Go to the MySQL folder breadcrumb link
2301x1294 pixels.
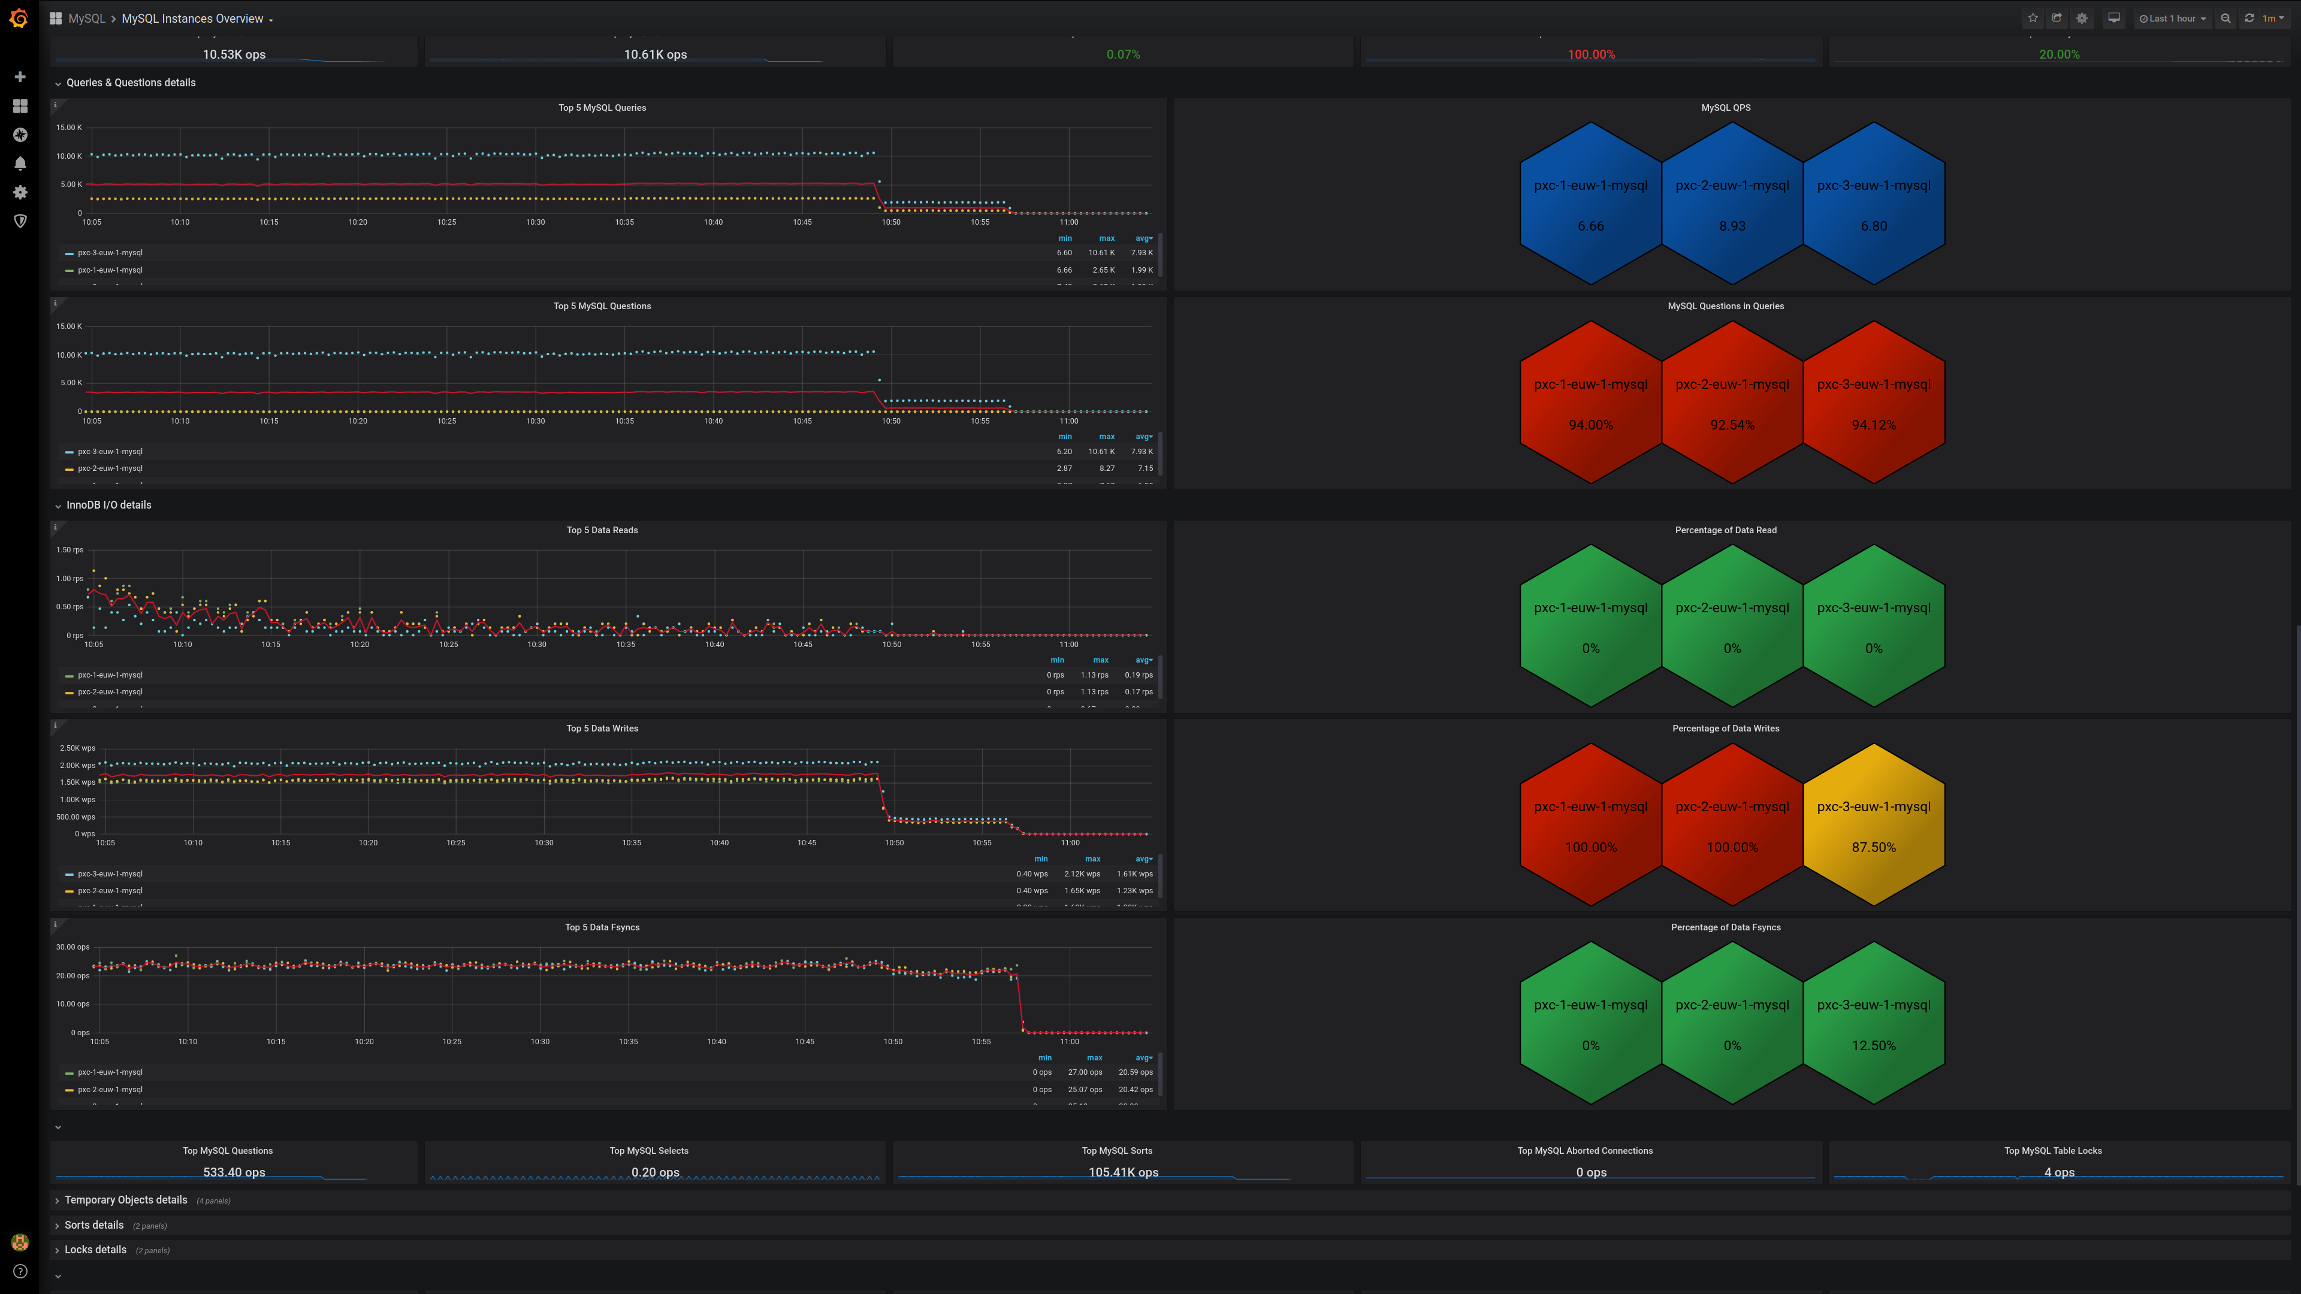pyautogui.click(x=87, y=18)
